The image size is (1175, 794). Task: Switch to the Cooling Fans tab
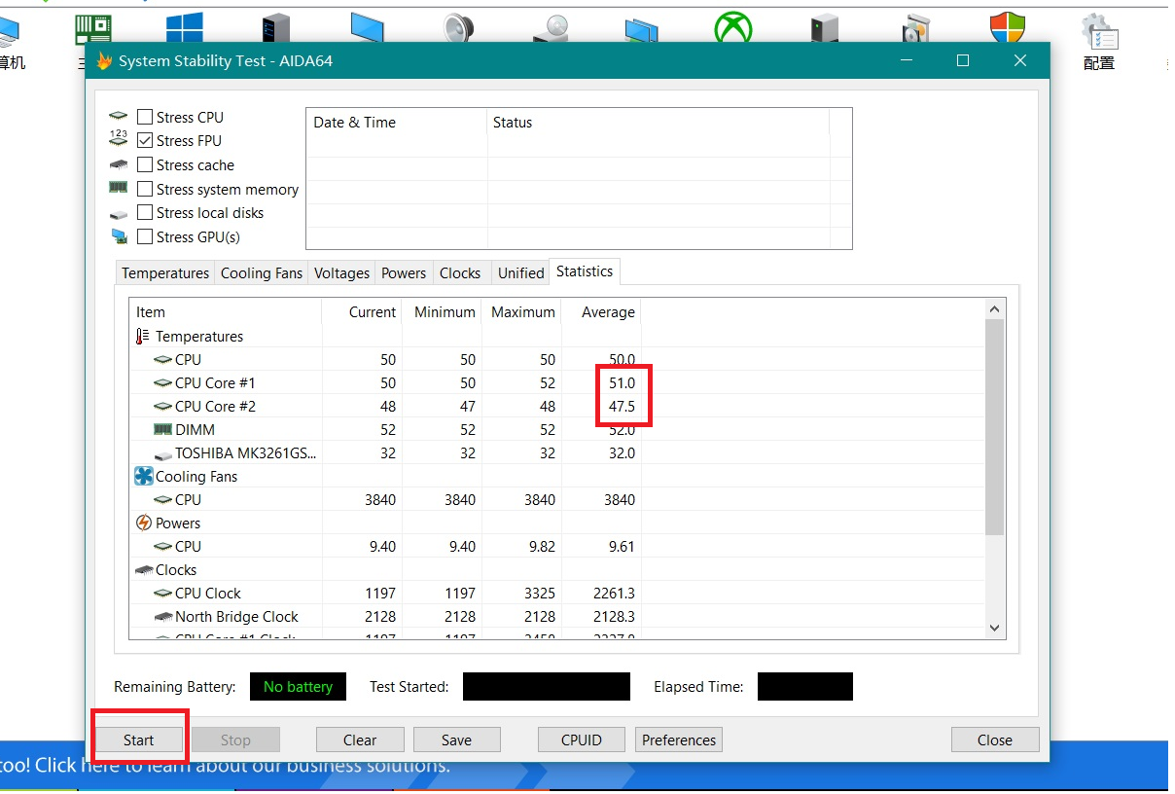[x=262, y=273]
